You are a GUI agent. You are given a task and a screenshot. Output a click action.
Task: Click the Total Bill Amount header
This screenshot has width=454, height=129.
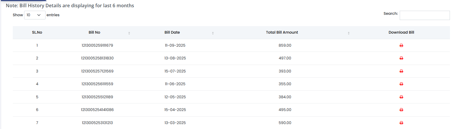[282, 32]
